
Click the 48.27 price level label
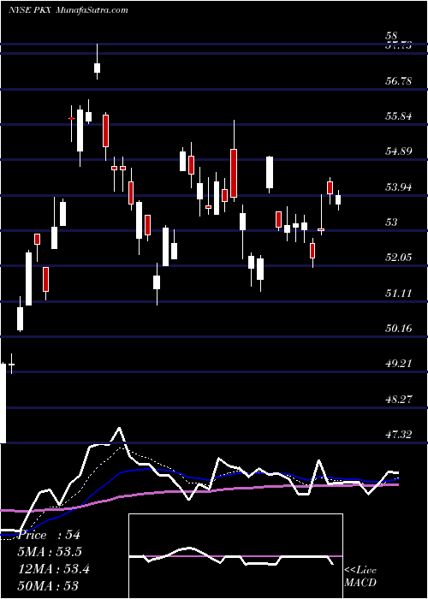(399, 400)
